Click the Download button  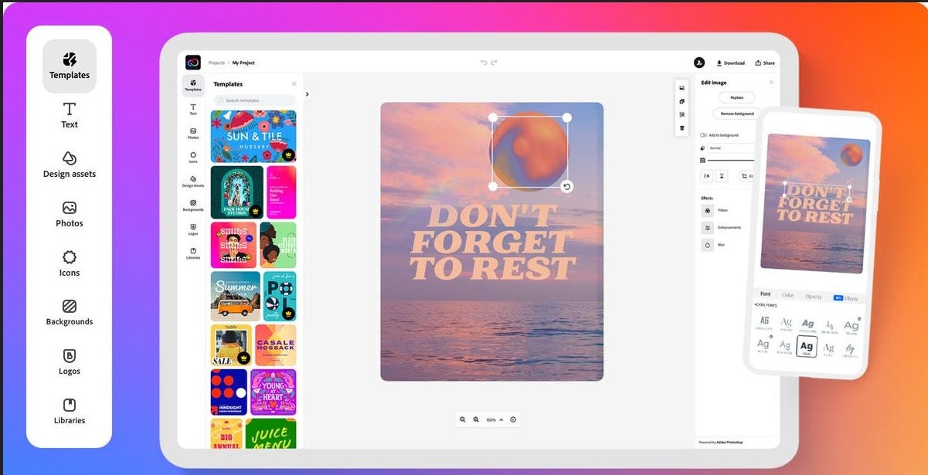(x=730, y=63)
